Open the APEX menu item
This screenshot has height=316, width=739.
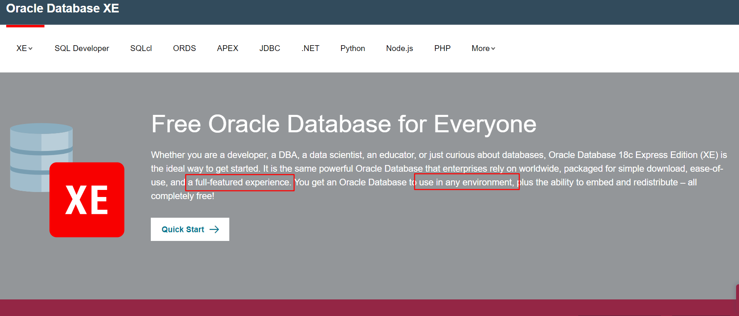pyautogui.click(x=228, y=49)
